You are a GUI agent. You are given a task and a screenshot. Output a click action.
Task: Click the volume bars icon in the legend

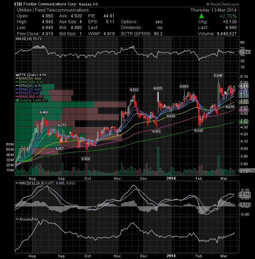tap(17, 100)
